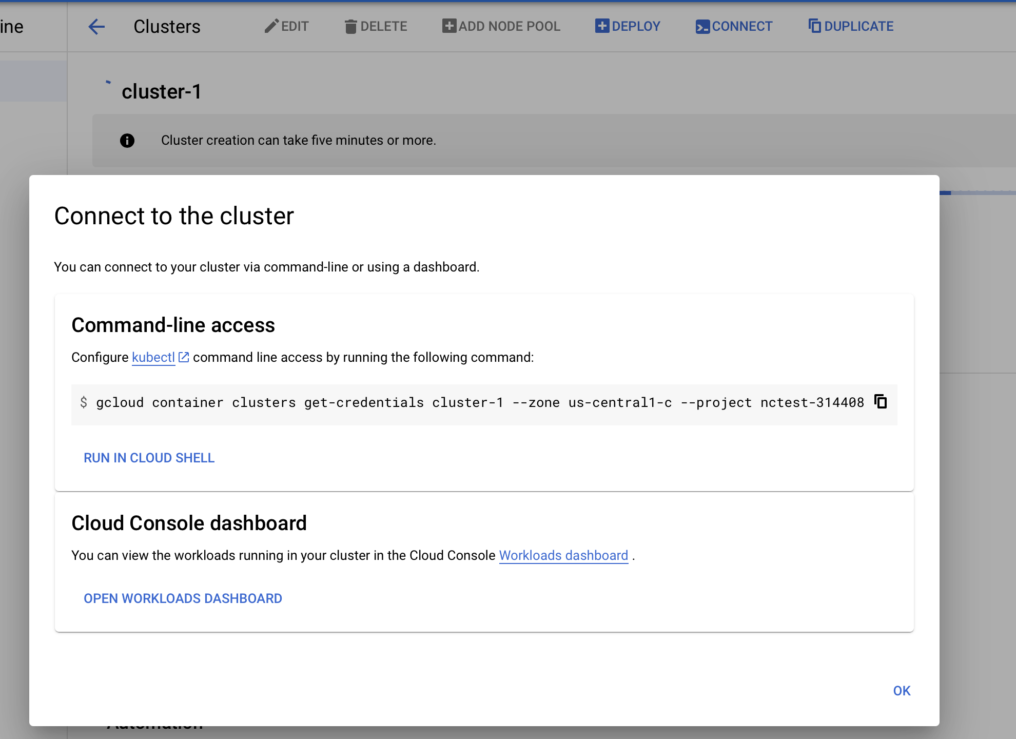Select the Clusters page title

tap(167, 26)
